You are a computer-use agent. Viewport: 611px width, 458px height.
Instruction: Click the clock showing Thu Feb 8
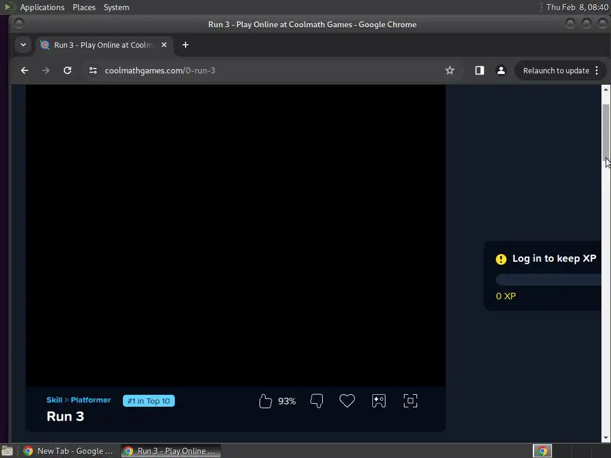[577, 7]
